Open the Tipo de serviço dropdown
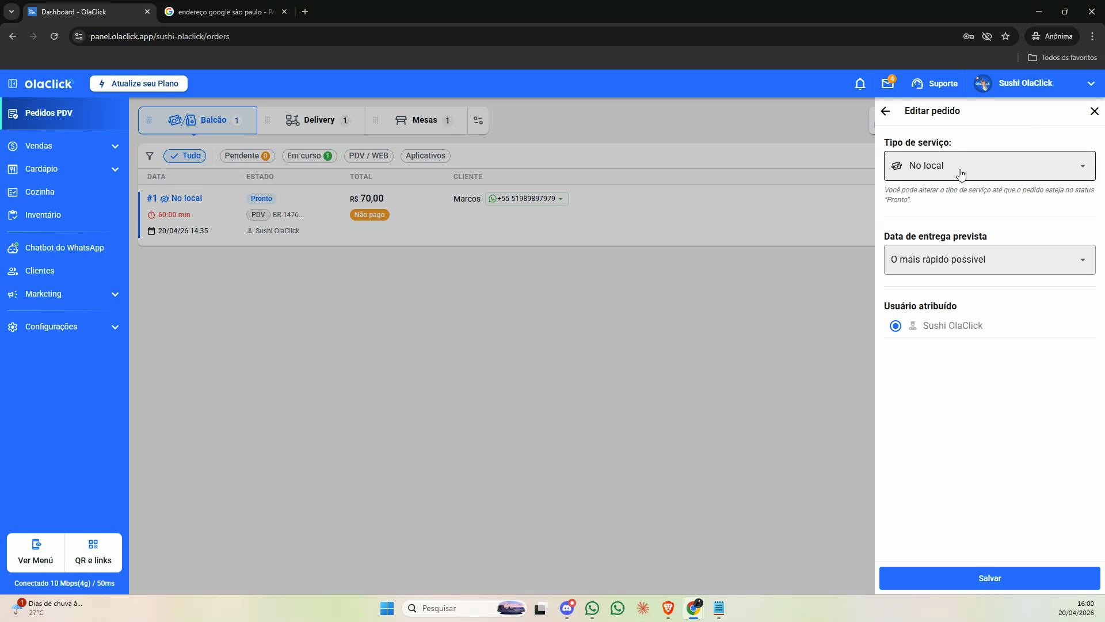 coord(989,166)
